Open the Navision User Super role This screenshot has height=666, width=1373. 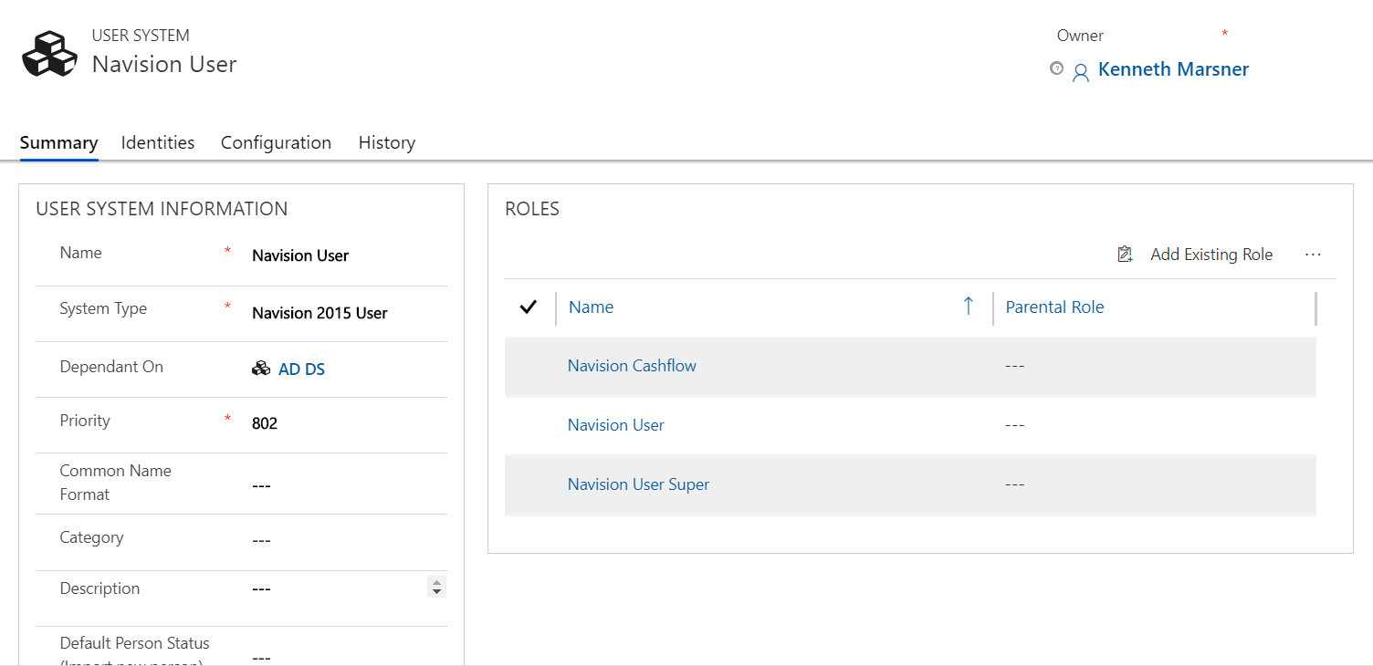tap(638, 484)
